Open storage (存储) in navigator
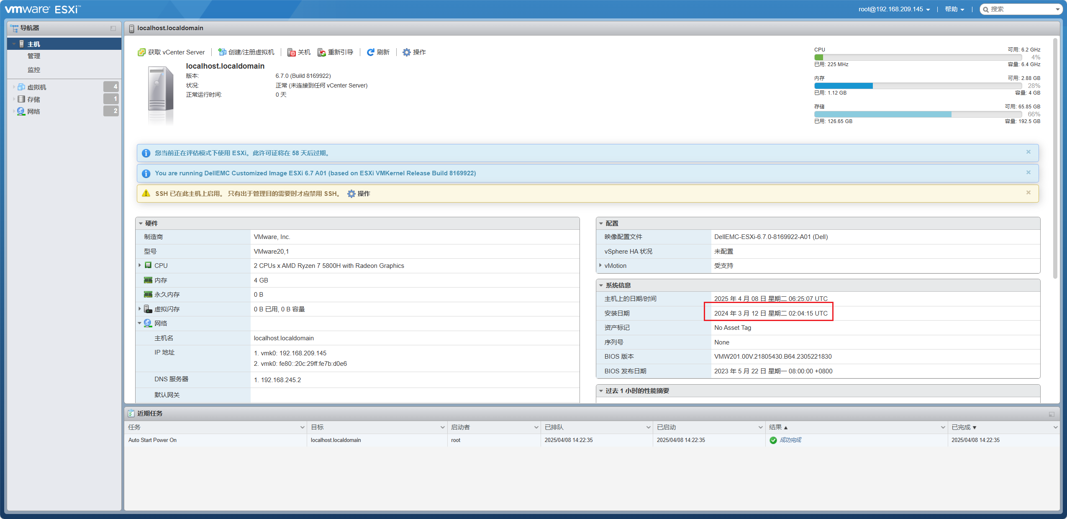The image size is (1067, 519). 33,99
